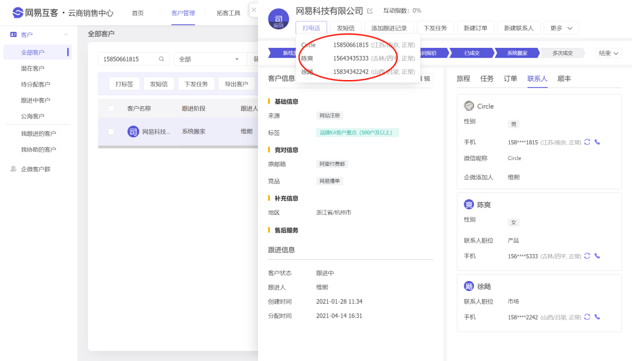Click the company avatar edit icon in header
This screenshot has height=361, width=632.
279,19
